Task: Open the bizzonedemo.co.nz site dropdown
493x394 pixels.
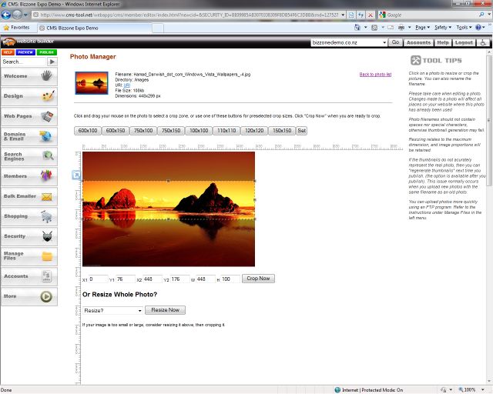Action: click(x=349, y=43)
